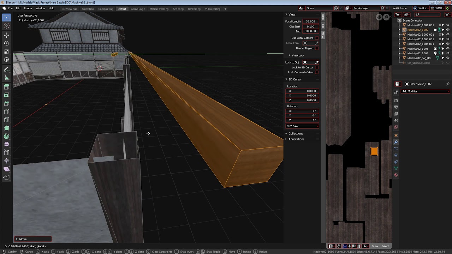This screenshot has width=452, height=254.
Task: Activate the Bevel tool
Action: pyautogui.click(x=6, y=103)
